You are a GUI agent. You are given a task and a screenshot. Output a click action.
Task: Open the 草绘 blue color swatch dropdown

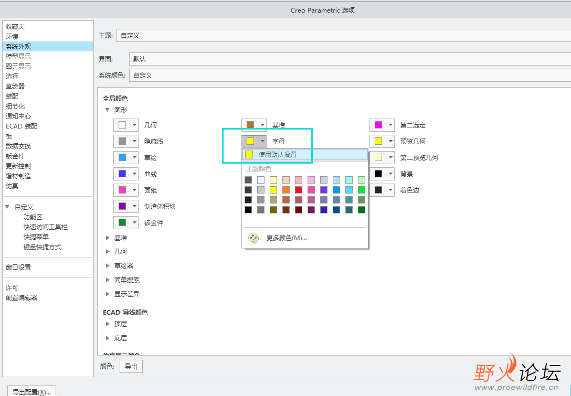click(x=126, y=157)
